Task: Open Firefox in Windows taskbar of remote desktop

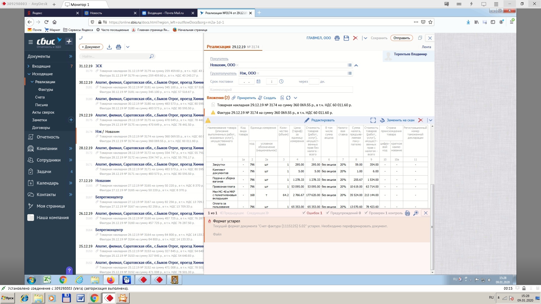Action: pos(111,280)
